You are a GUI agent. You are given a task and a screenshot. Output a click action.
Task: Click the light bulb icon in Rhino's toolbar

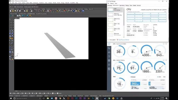[60, 11]
